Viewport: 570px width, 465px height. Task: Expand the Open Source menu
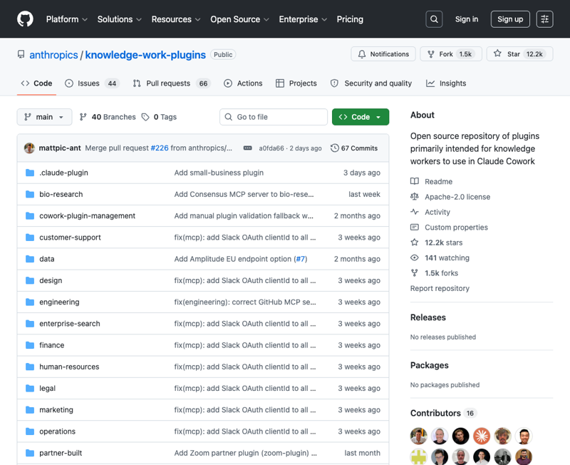pyautogui.click(x=239, y=19)
